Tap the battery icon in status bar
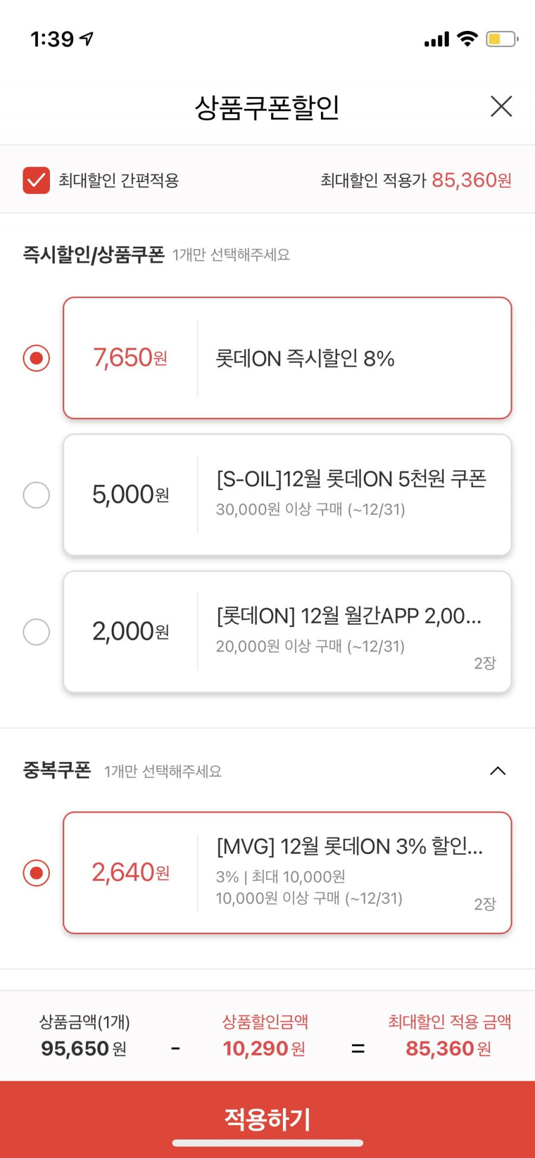 coord(502,39)
